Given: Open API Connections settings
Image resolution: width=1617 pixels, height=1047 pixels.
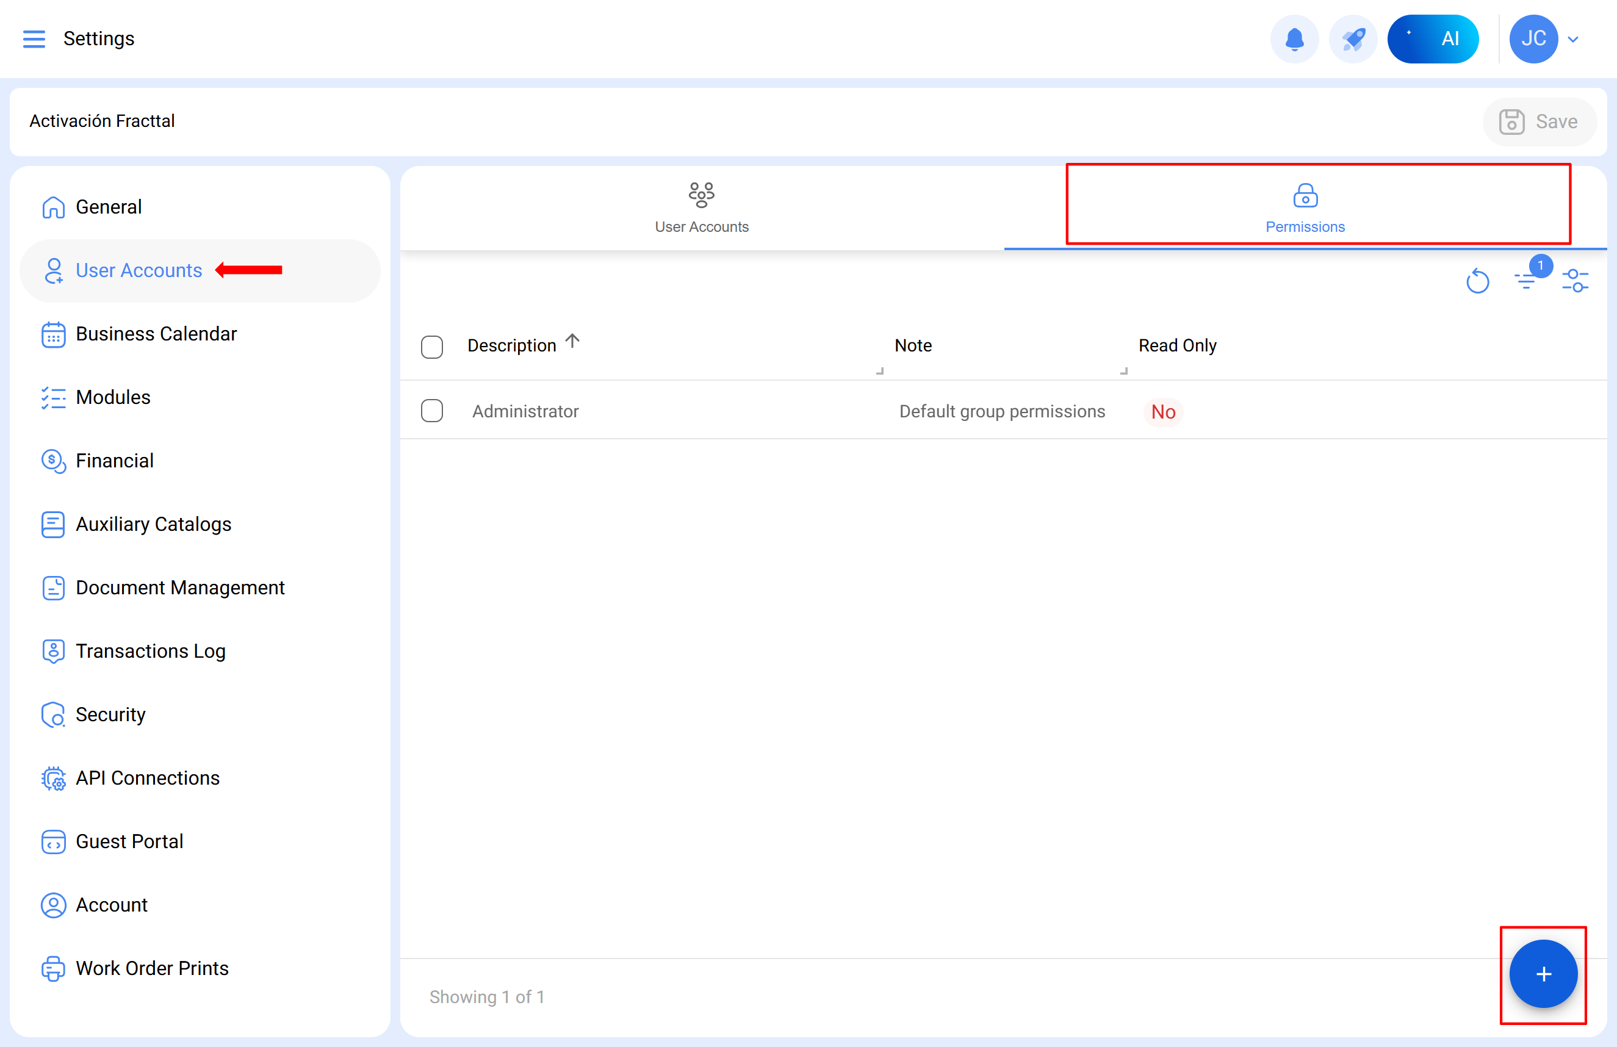Looking at the screenshot, I should tap(148, 777).
